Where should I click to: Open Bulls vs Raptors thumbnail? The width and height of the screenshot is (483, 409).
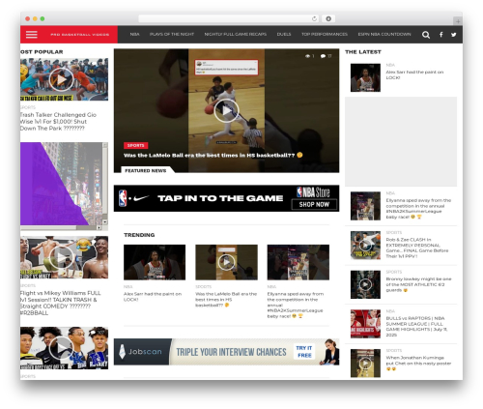click(x=365, y=324)
